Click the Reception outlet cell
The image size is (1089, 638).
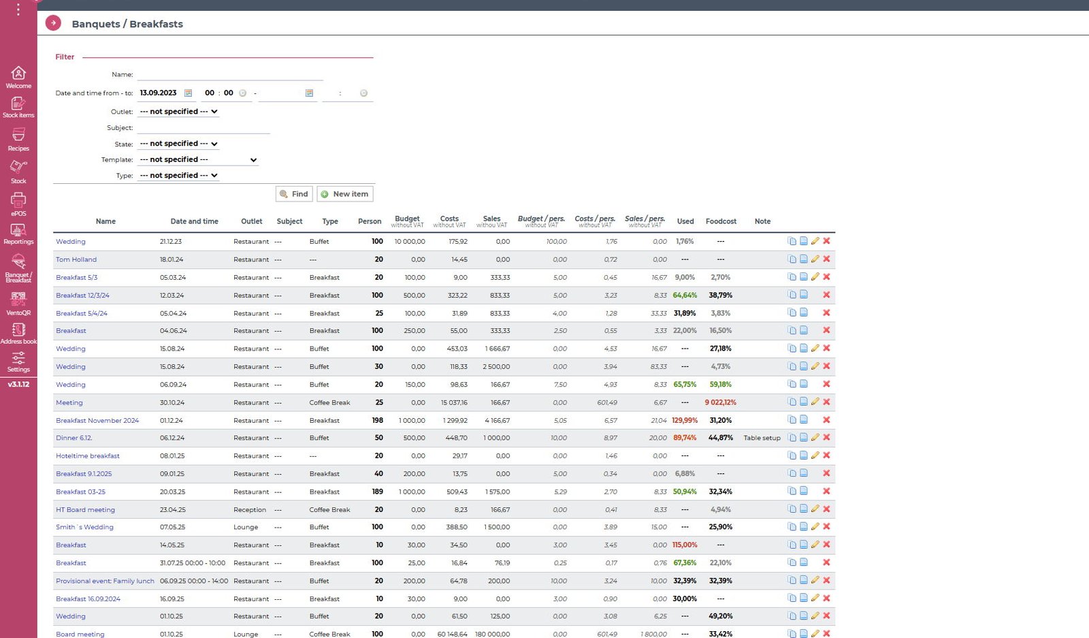(x=250, y=510)
